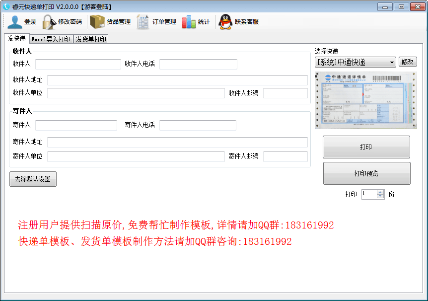Open 订单管理 document list icon
This screenshot has width=428, height=301.
coord(143,22)
